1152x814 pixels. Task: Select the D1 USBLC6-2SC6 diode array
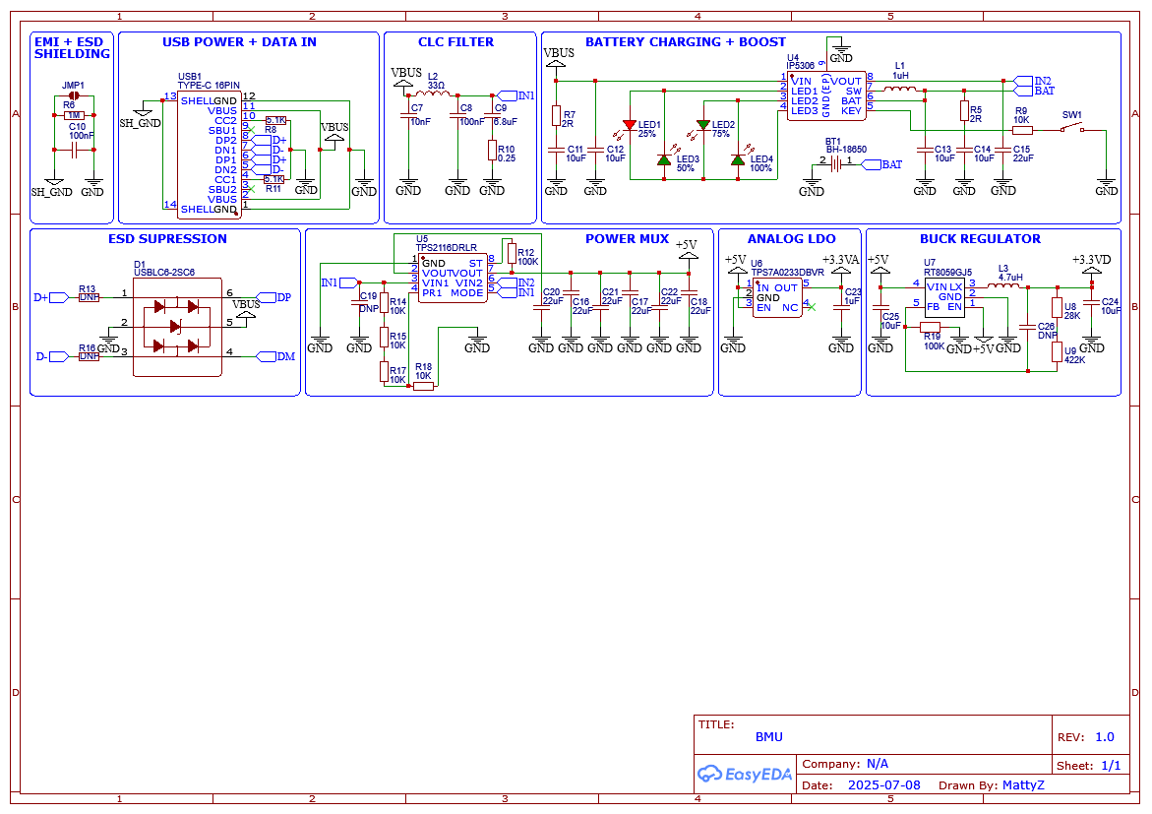coord(177,327)
